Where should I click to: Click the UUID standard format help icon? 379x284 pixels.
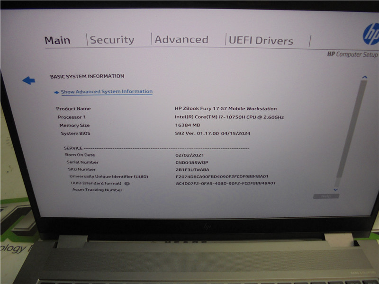pyautogui.click(x=127, y=184)
